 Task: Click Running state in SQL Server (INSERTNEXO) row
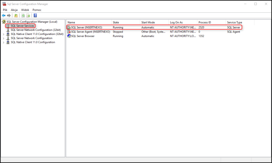pyautogui.click(x=118, y=27)
